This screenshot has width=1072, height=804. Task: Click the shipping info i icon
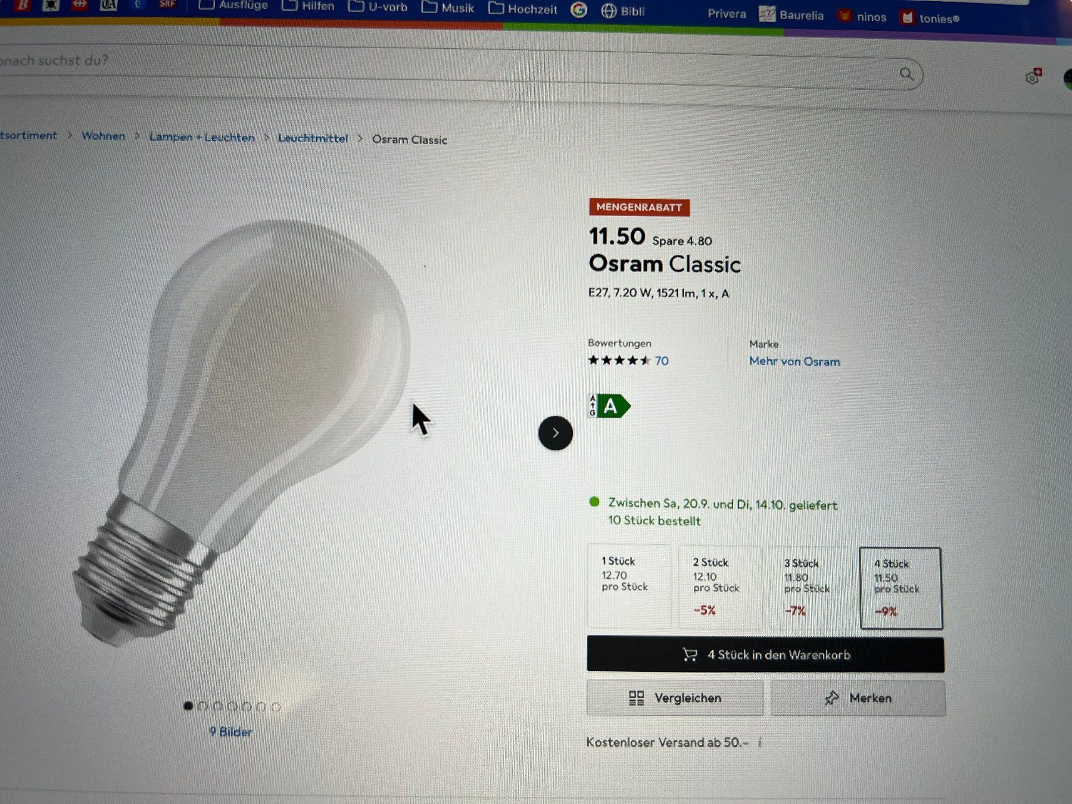click(760, 743)
